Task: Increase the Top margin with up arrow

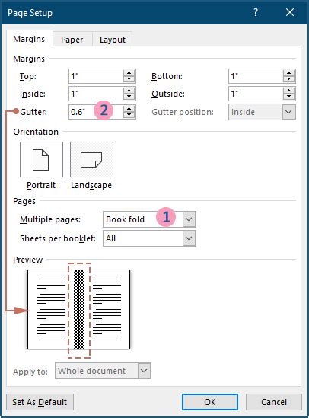Action: 129,73
